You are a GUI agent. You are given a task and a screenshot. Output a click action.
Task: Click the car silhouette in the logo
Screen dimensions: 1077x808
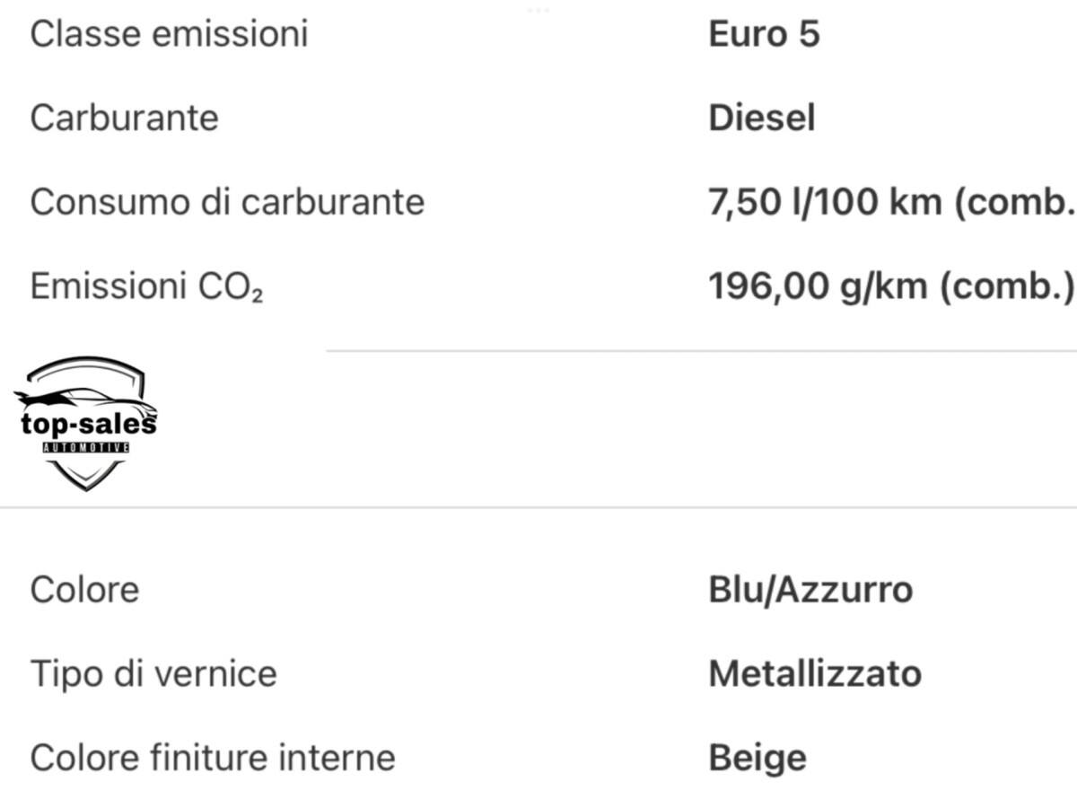[79, 397]
